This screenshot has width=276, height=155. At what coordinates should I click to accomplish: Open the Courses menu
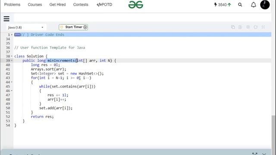(x=35, y=5)
